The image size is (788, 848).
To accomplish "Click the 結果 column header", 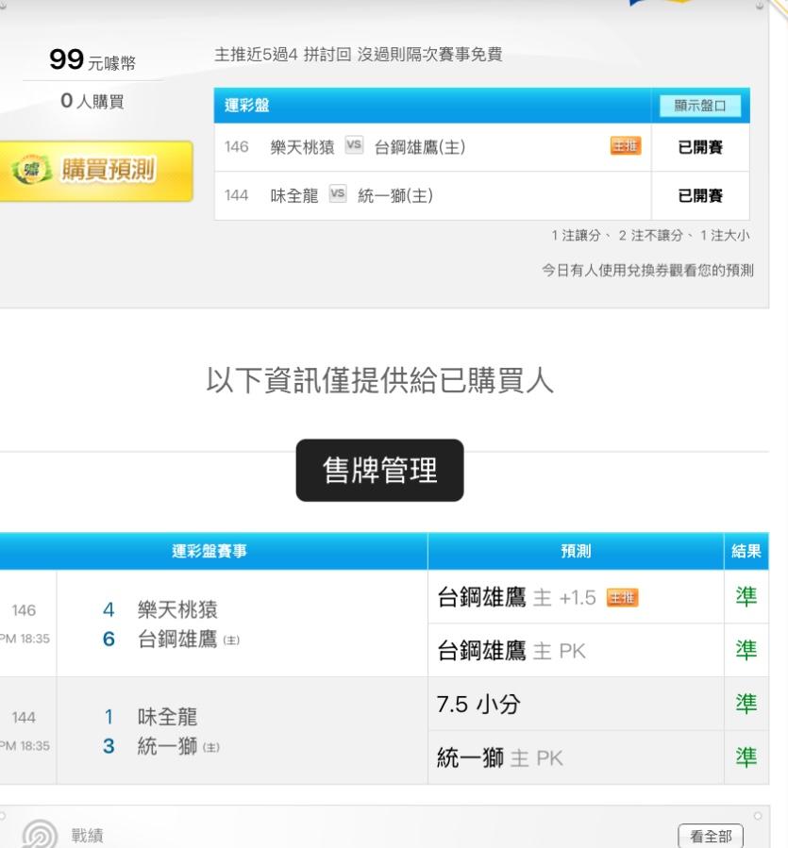I will tap(746, 551).
